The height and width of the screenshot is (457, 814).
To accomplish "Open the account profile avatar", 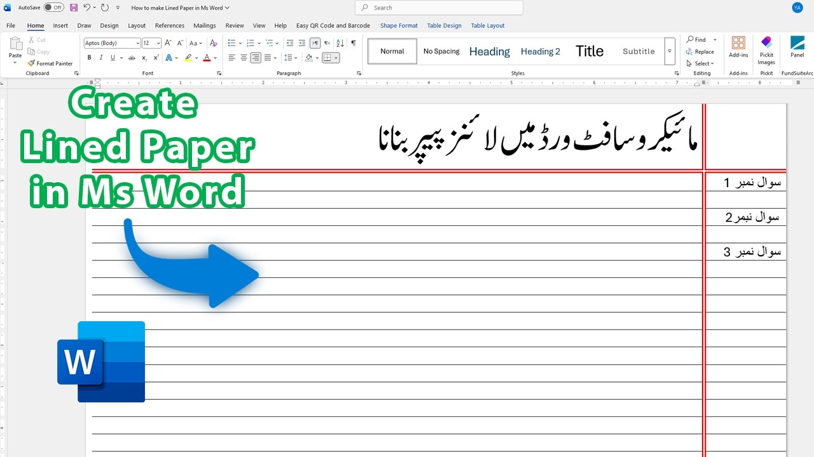I will 797,8.
